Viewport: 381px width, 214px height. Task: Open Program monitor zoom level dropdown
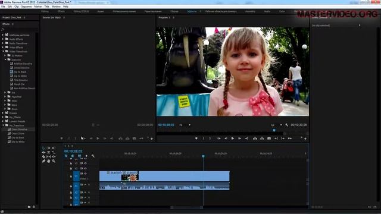(x=185, y=125)
